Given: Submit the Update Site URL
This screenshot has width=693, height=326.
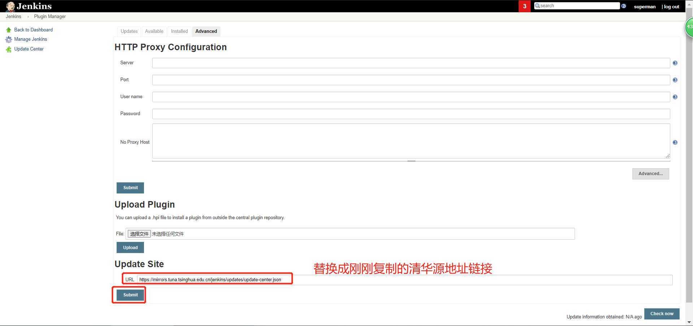Looking at the screenshot, I should 130,295.
